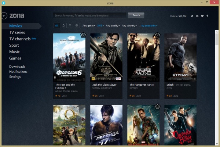Click scrollbar up arrow

(x=217, y=32)
